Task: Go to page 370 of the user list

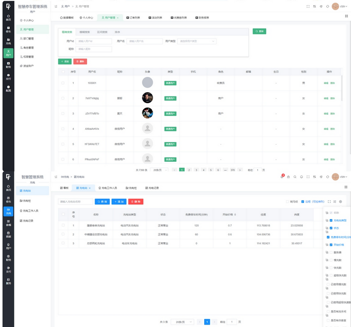Action: (232, 170)
